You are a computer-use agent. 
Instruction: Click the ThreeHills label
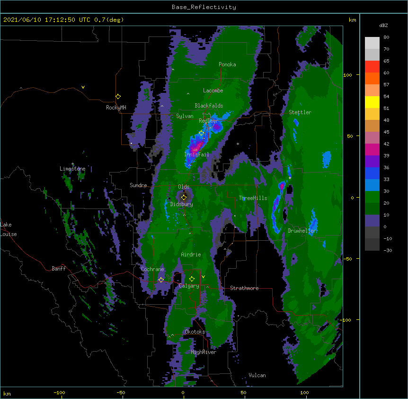point(253,198)
